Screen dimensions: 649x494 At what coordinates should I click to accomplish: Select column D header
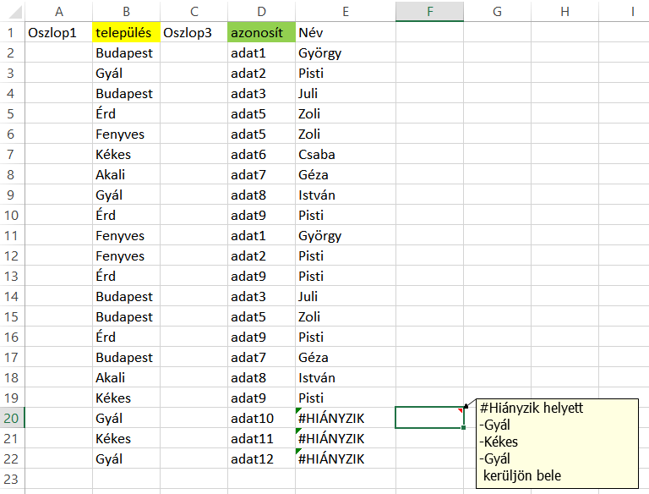point(262,11)
